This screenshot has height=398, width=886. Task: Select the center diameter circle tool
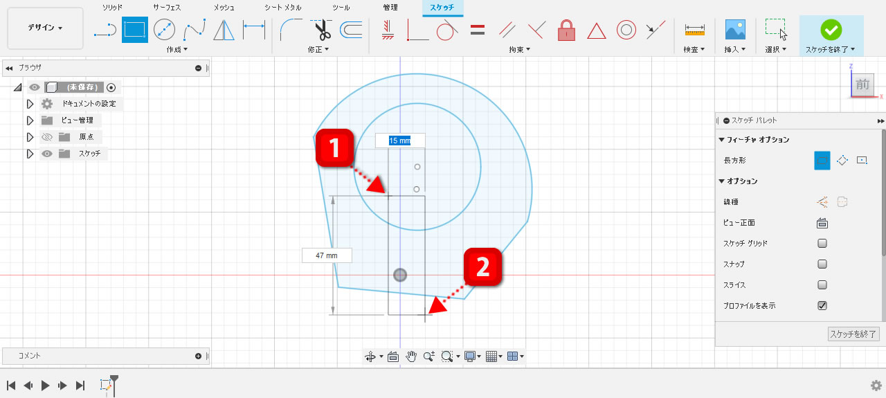pyautogui.click(x=165, y=30)
